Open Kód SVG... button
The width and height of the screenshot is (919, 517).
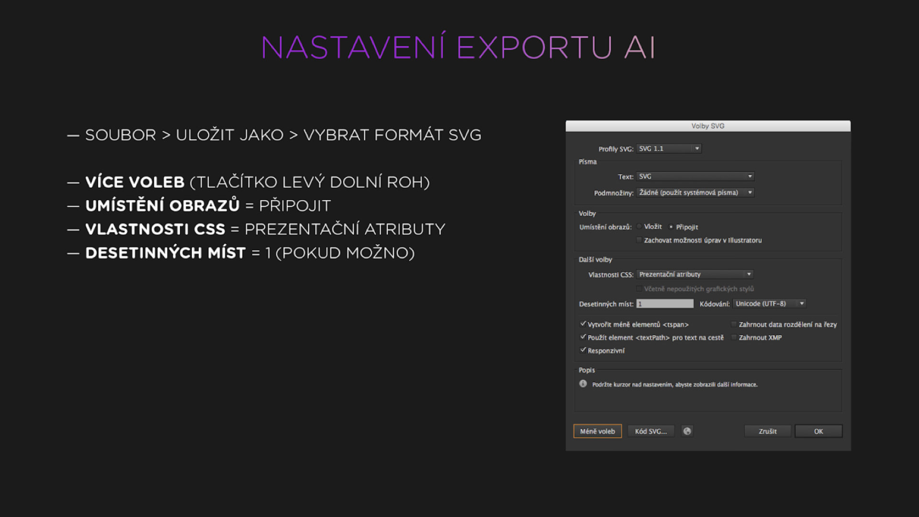tap(650, 431)
